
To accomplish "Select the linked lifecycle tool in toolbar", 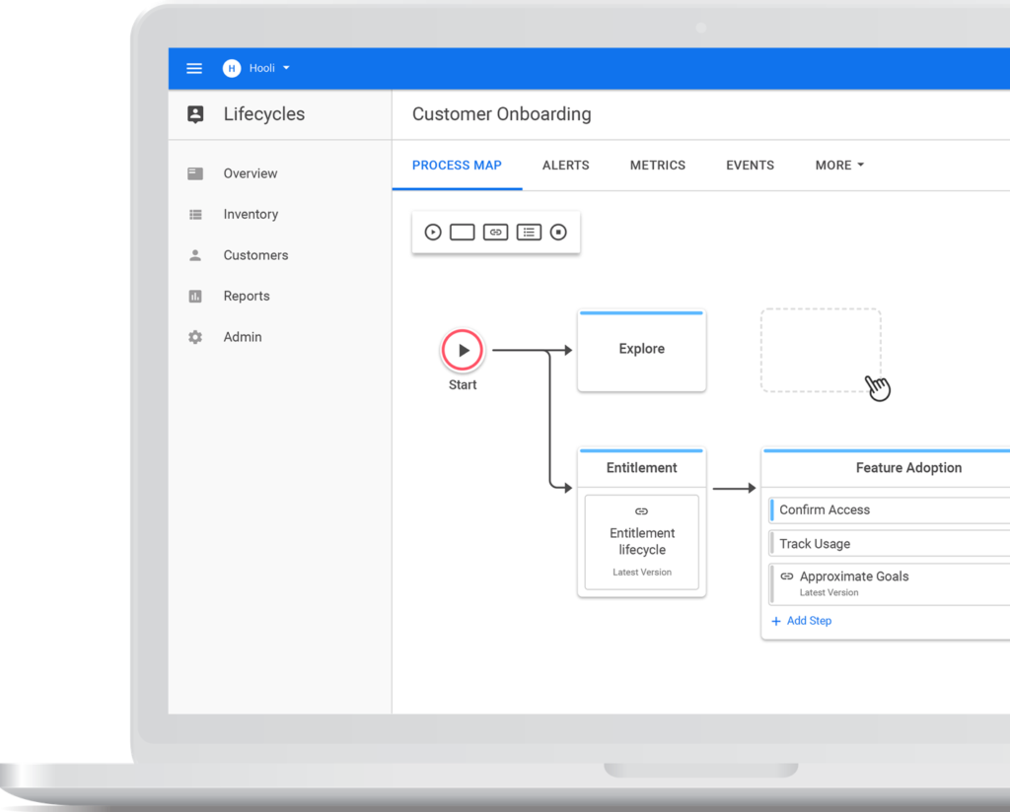I will pos(495,233).
